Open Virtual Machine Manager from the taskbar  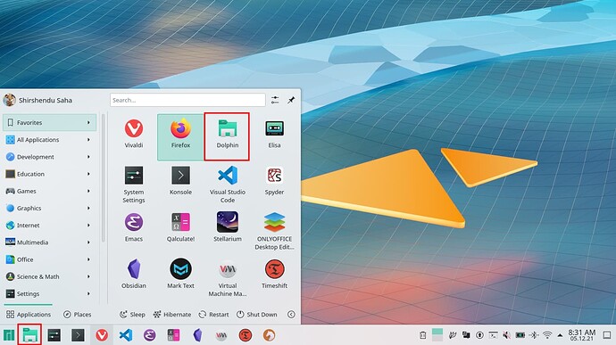(x=221, y=335)
